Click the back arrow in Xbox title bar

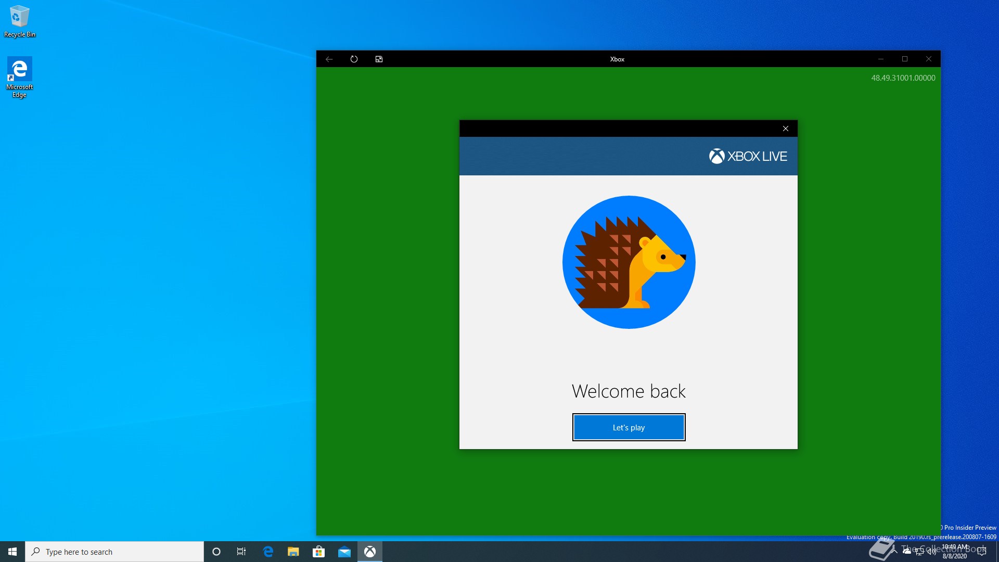pos(329,59)
